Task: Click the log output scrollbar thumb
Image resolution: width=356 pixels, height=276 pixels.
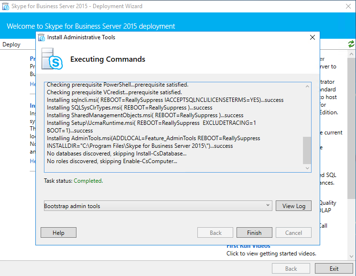Action: coord(307,150)
